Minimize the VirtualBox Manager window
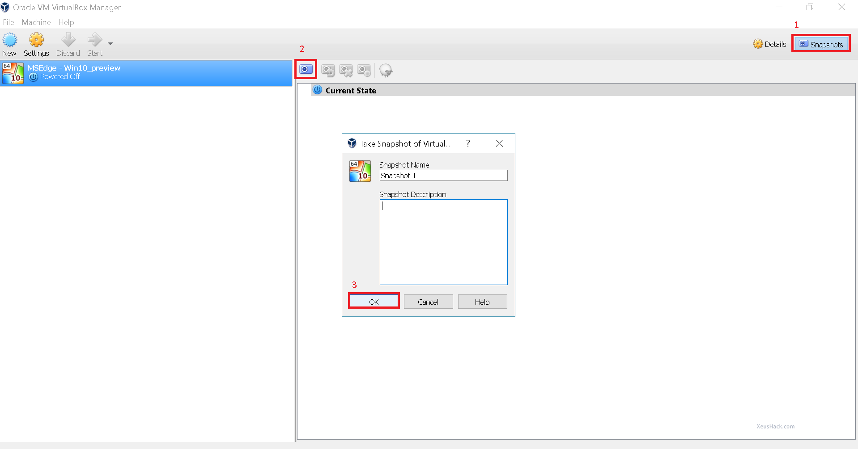The image size is (858, 449). coord(779,7)
